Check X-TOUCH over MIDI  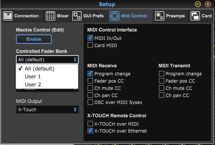(90, 124)
